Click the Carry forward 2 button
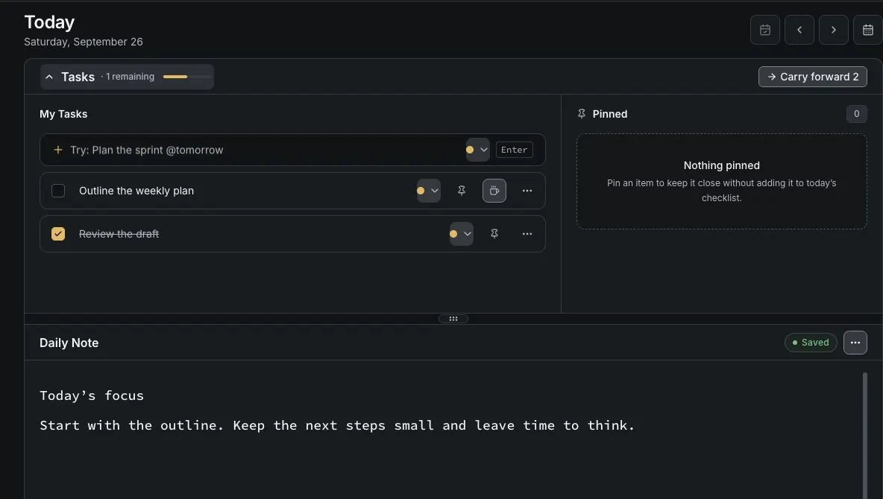Viewport: 883px width, 499px height. click(813, 77)
